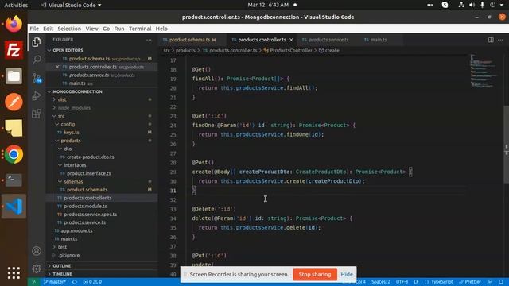Click the feedback icon in status bar
Image resolution: width=509 pixels, height=286 pixels.
[x=490, y=282]
